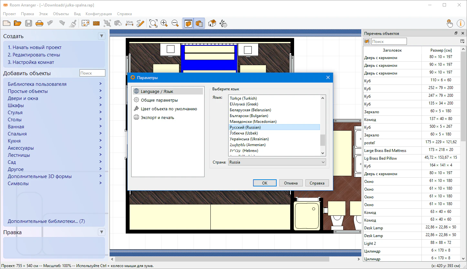Open a project with the folder icon
Image resolution: width=467 pixels, height=269 pixels.
pyautogui.click(x=17, y=23)
